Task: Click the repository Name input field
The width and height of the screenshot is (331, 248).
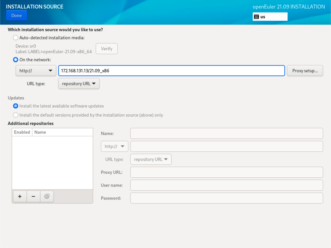Action: pos(226,133)
